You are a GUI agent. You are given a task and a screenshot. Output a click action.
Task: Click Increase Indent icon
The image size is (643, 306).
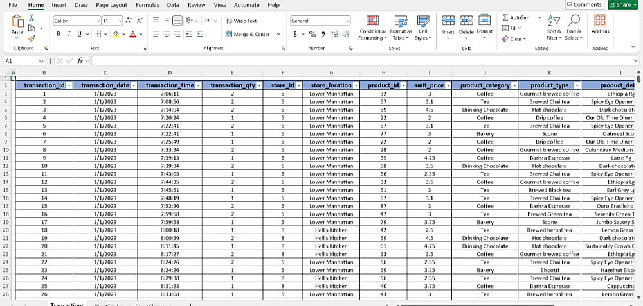coord(199,34)
